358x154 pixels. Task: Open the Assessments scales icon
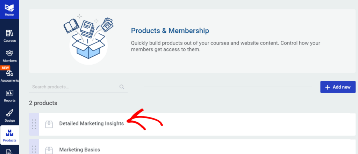tap(9, 73)
